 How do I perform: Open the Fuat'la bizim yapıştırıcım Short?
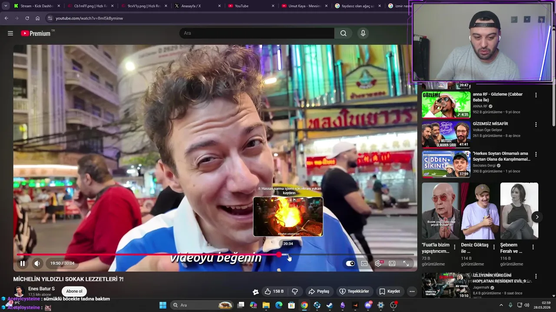pos(441,211)
